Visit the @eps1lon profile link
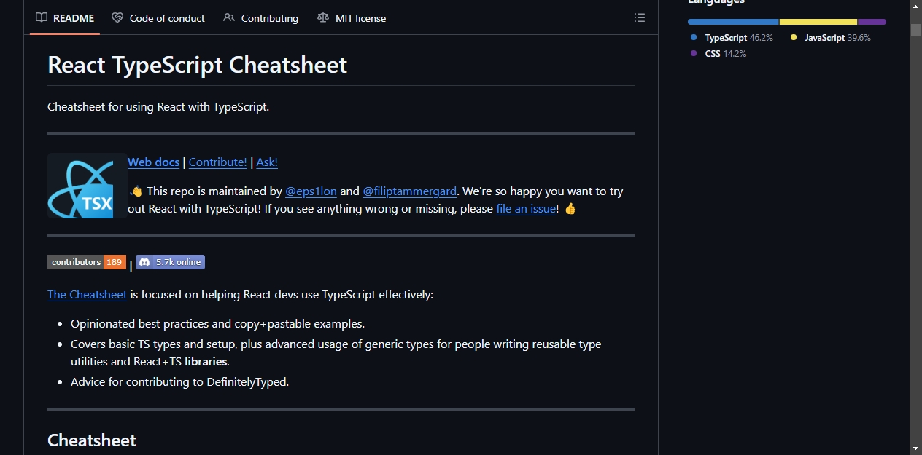 (311, 191)
